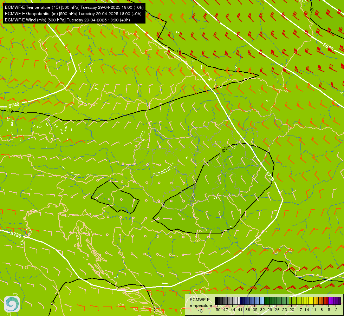Screen dimensions: 344x316
Task: Click the -2 value in the legend scale
Action: pos(336,310)
